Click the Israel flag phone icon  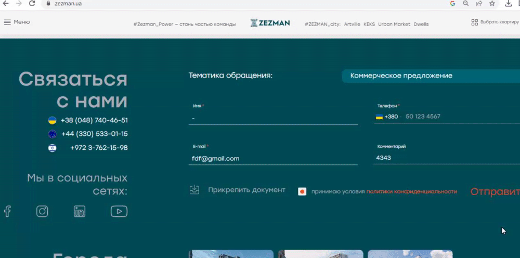coord(52,148)
